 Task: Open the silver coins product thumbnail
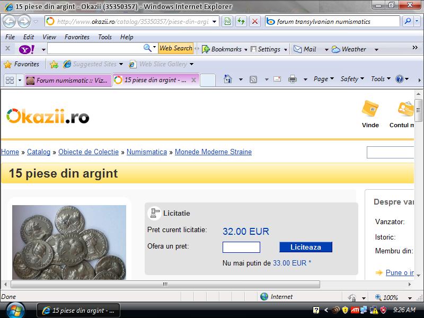coord(69,242)
